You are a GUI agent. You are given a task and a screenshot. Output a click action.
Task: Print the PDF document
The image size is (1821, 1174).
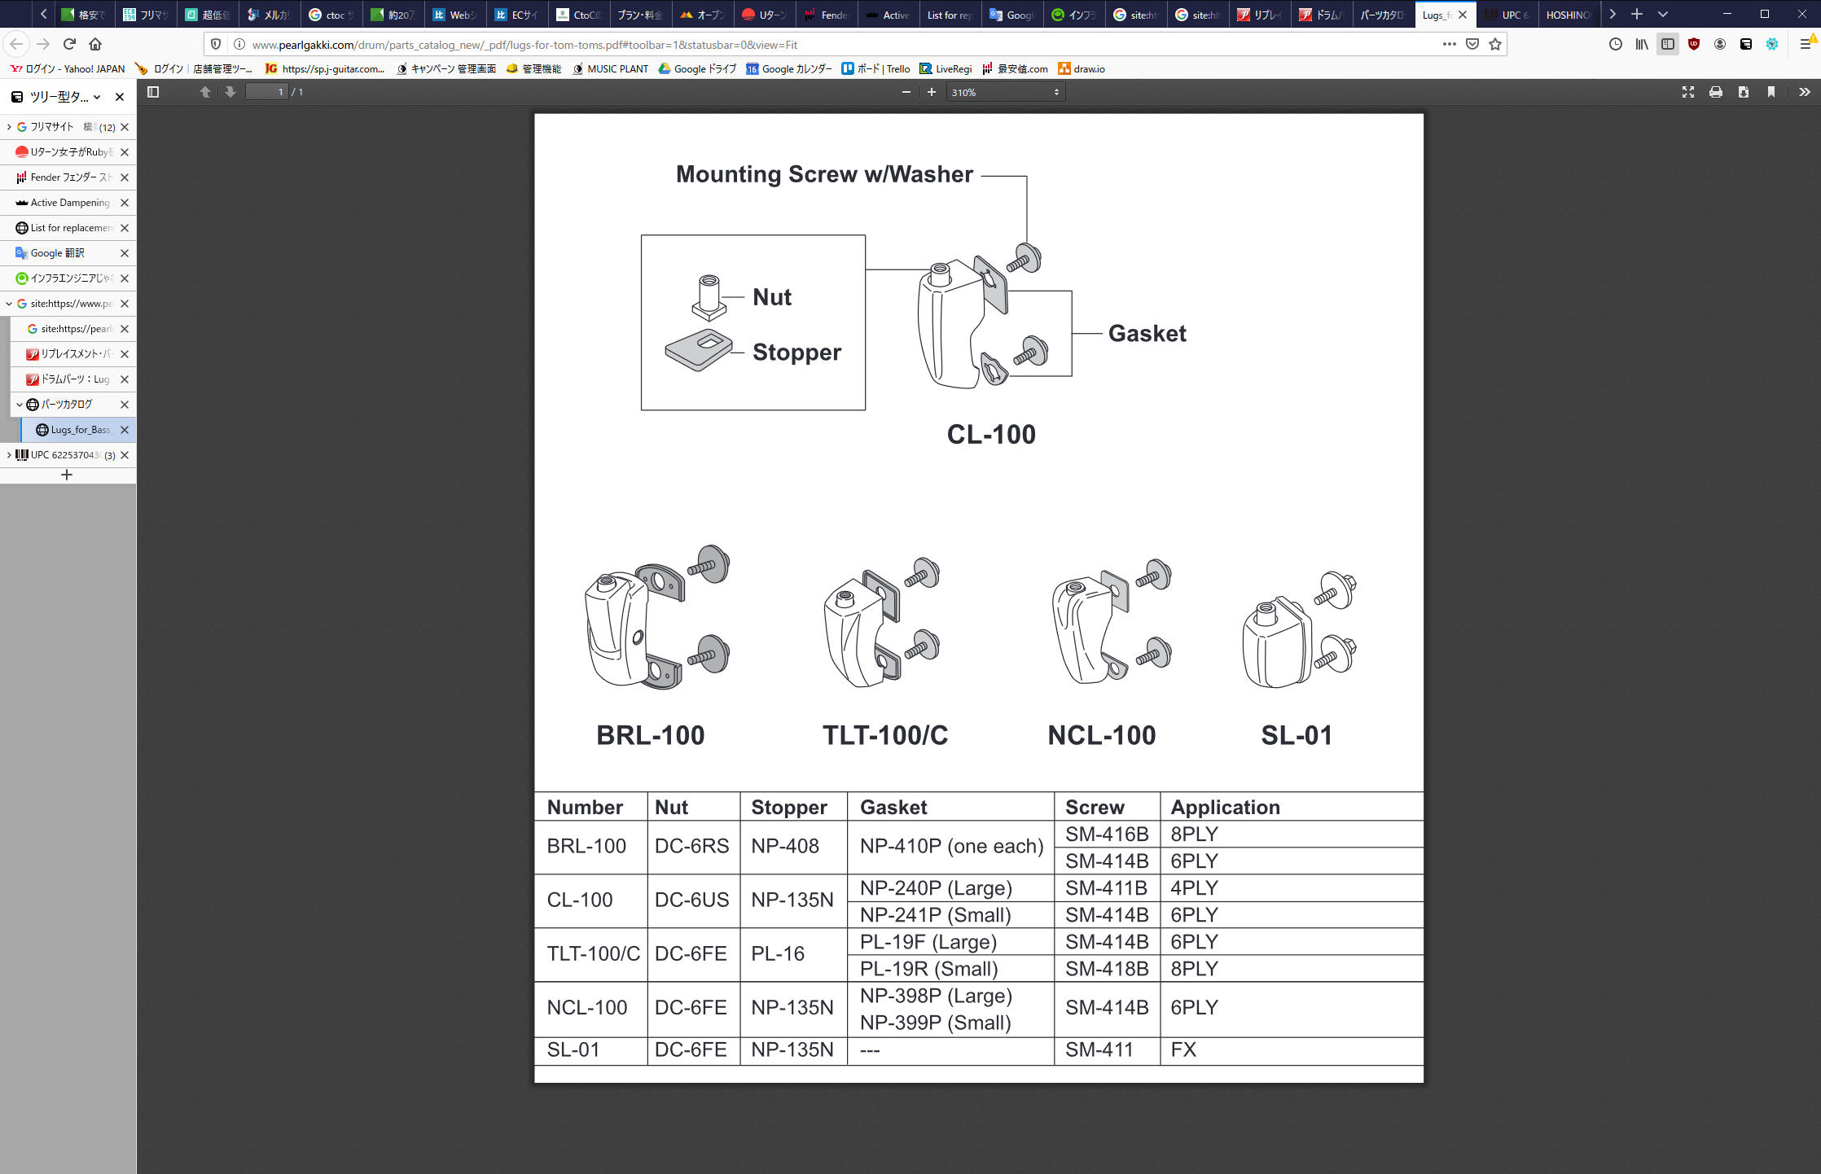point(1716,92)
